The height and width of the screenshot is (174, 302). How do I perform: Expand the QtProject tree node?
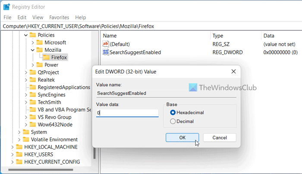click(26, 73)
